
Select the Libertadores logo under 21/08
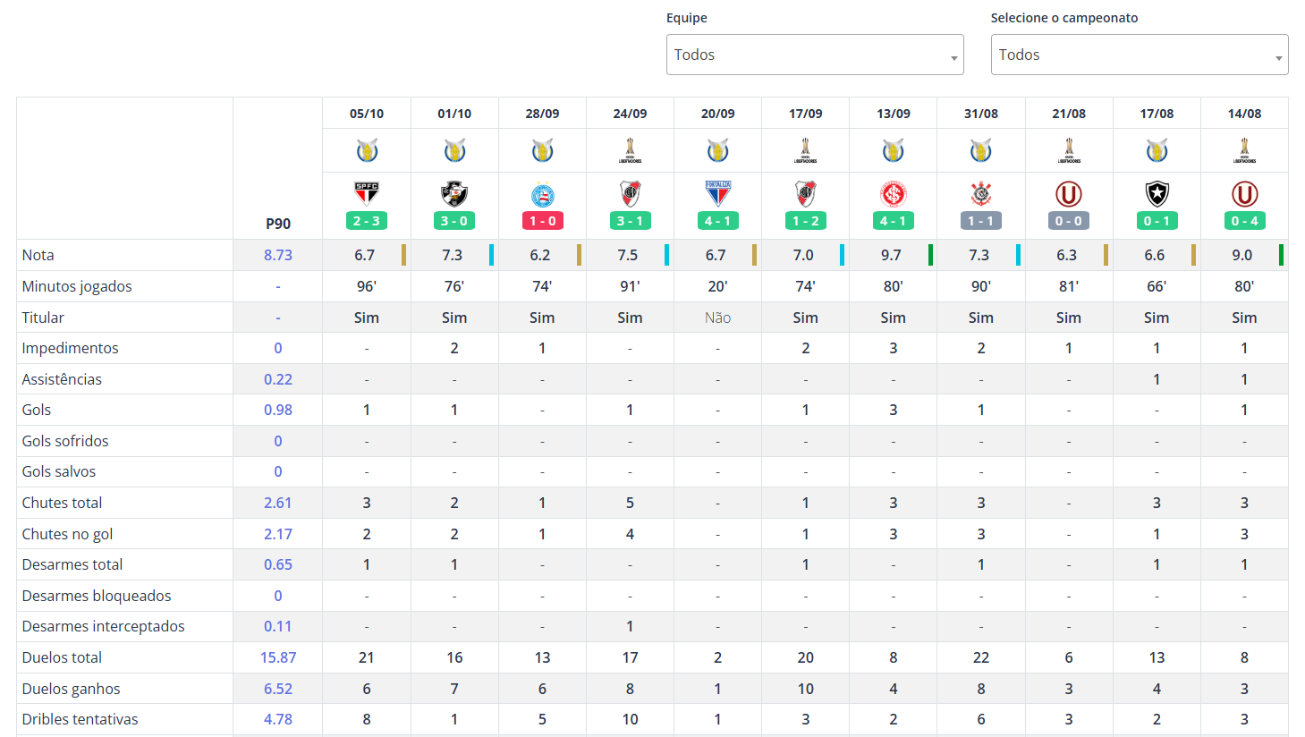click(x=1069, y=150)
